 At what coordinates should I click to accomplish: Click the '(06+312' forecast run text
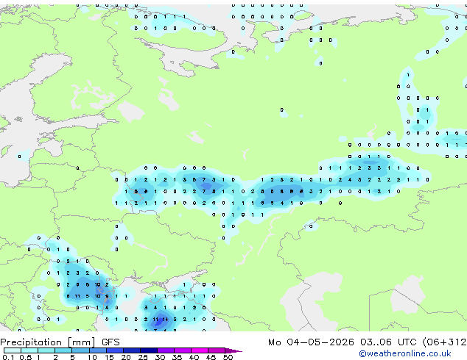pyautogui.click(x=444, y=342)
